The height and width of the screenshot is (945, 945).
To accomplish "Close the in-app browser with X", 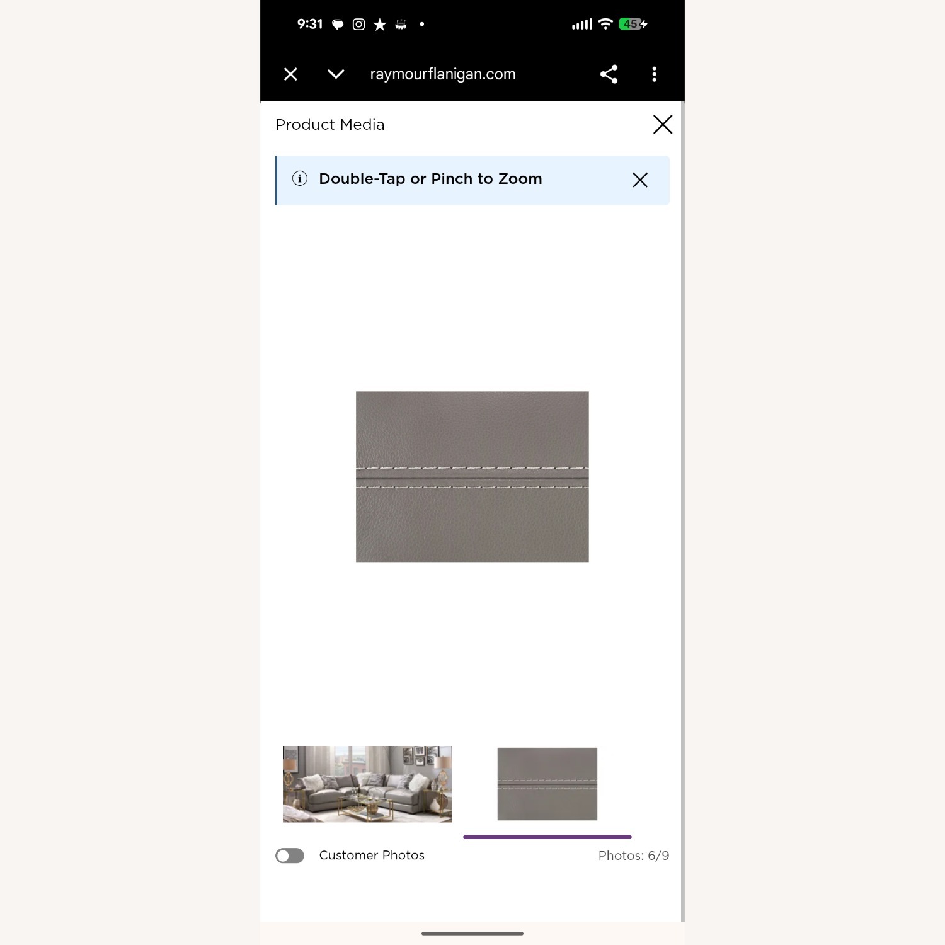I will pyautogui.click(x=290, y=74).
